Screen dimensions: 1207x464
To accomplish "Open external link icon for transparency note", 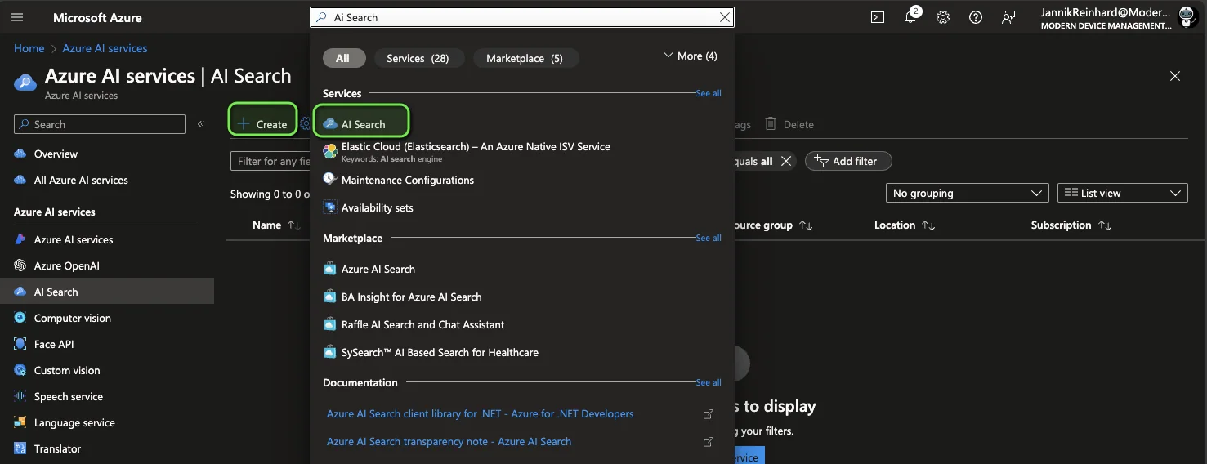I will (x=709, y=442).
